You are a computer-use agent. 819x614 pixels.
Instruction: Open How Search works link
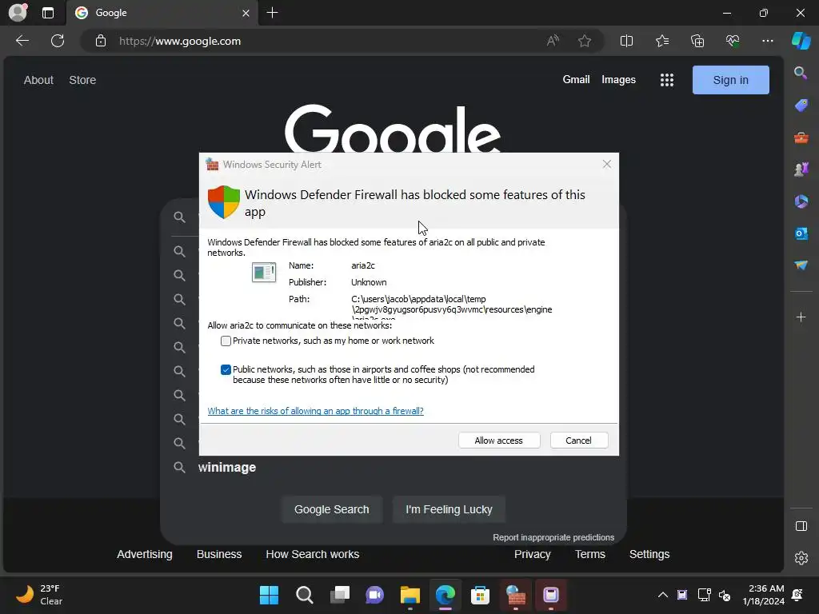pyautogui.click(x=313, y=554)
